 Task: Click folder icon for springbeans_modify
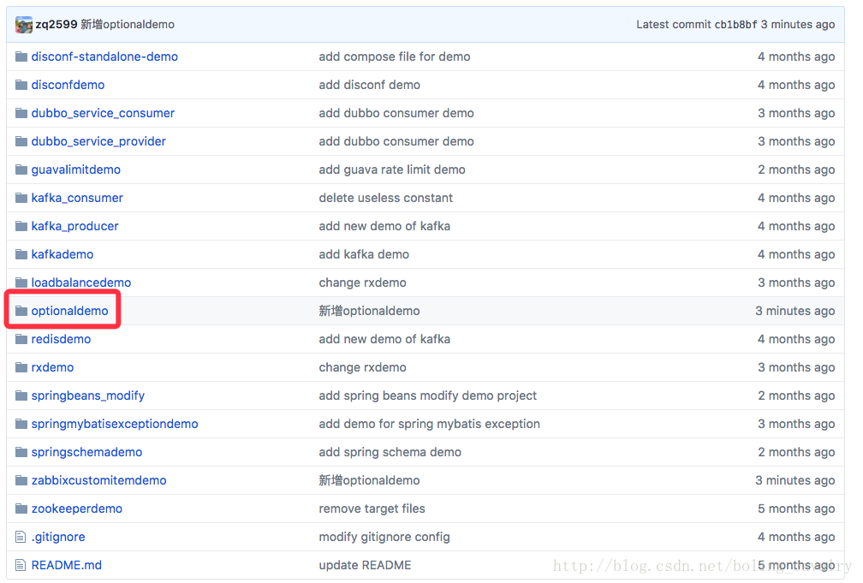[21, 396]
